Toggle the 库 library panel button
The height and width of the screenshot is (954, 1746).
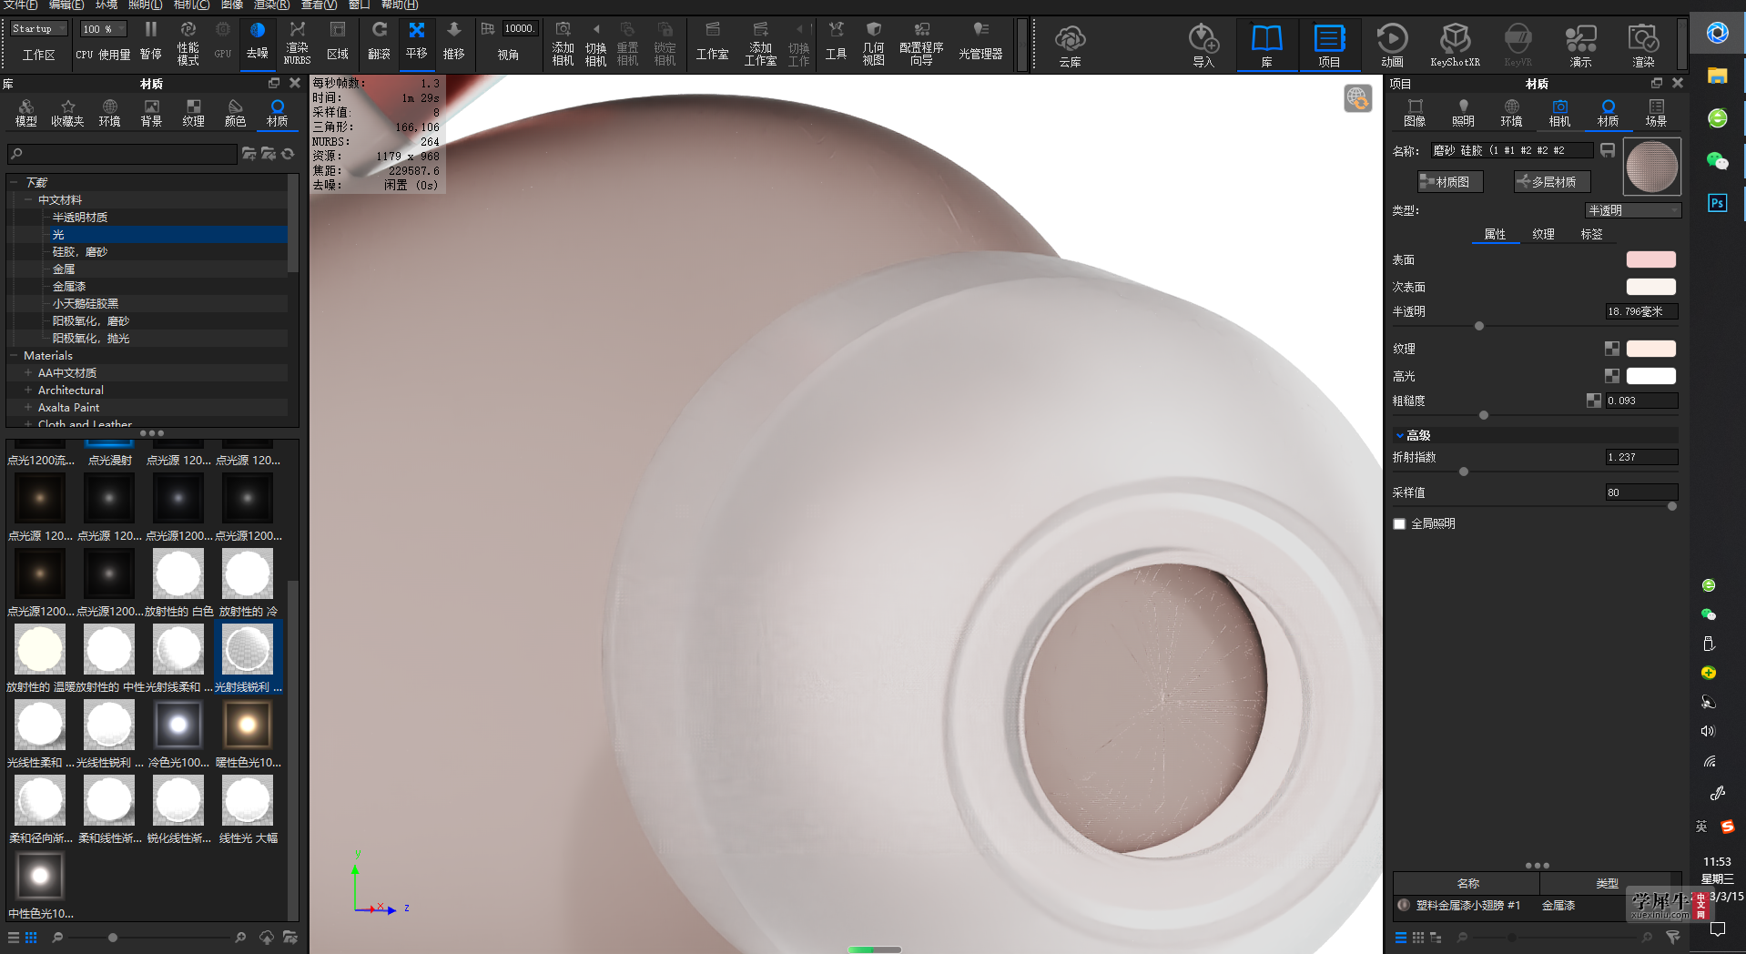pyautogui.click(x=1266, y=46)
